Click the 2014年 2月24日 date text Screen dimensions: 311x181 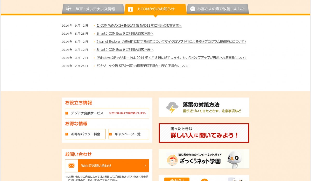[x=75, y=66]
